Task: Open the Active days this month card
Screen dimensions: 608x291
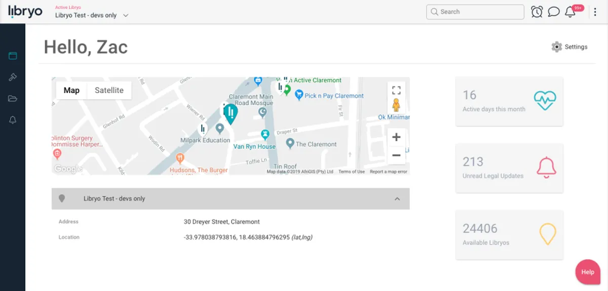Action: coord(509,101)
